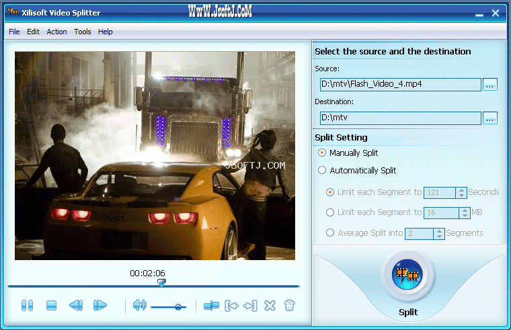Open the Edit menu
The width and height of the screenshot is (511, 330).
tap(33, 32)
